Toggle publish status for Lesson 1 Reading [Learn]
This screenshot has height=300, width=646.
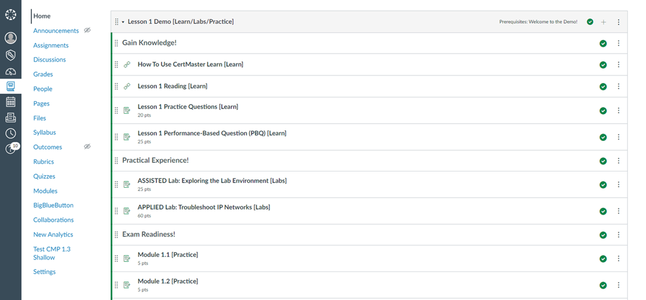(x=603, y=87)
